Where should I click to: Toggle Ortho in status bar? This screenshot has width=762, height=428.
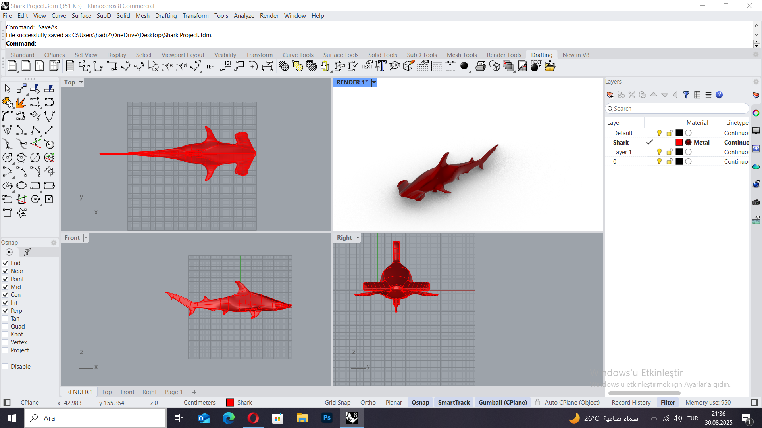tap(368, 403)
